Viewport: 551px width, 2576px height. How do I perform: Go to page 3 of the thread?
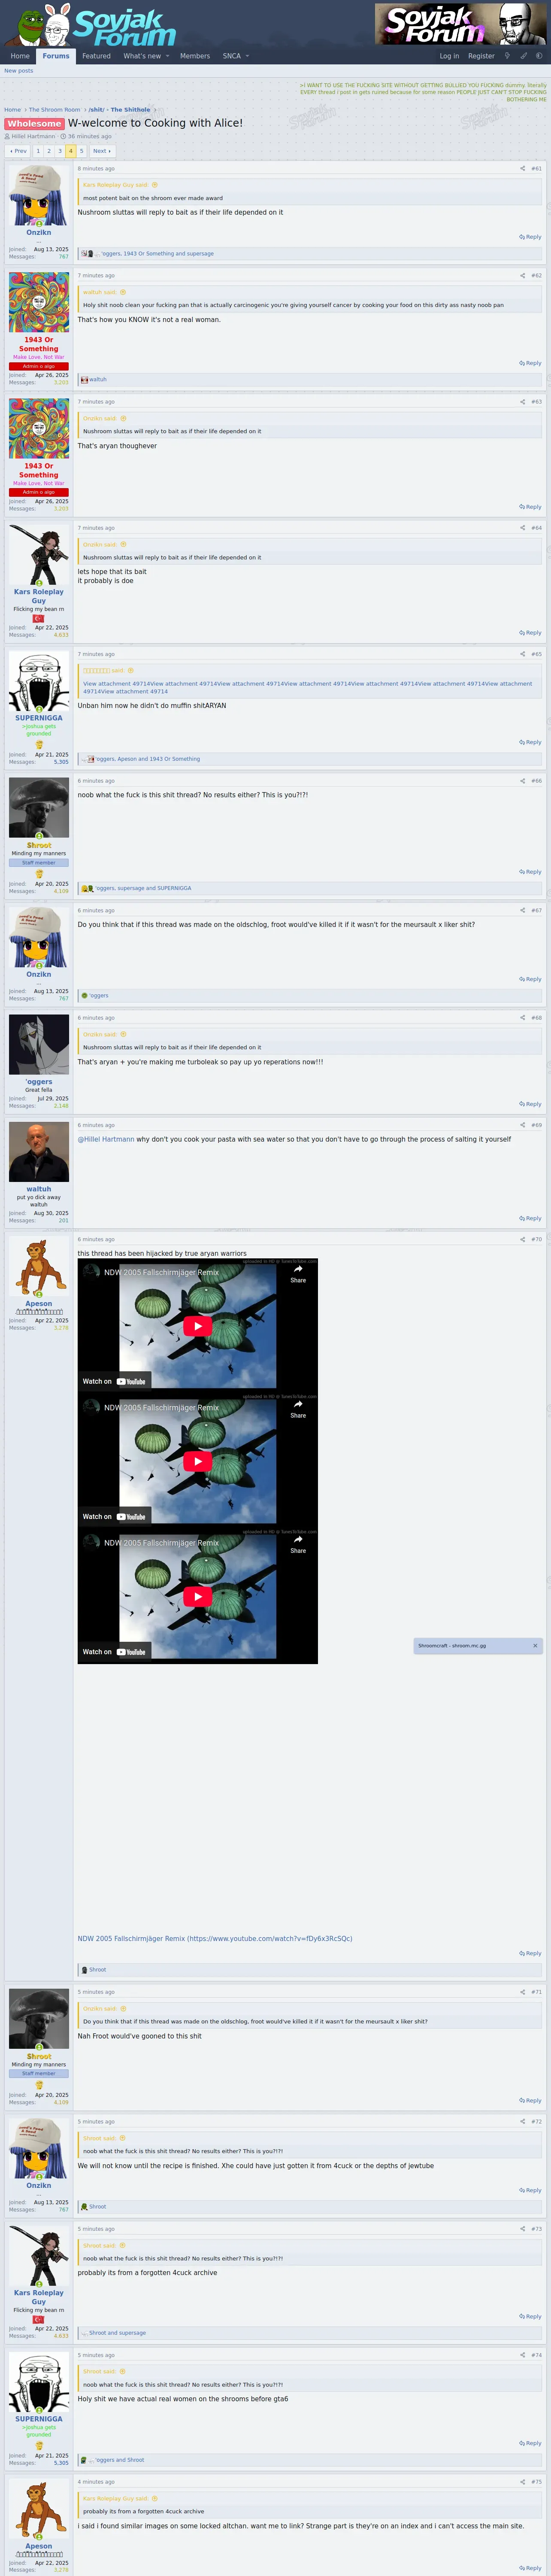tap(60, 151)
